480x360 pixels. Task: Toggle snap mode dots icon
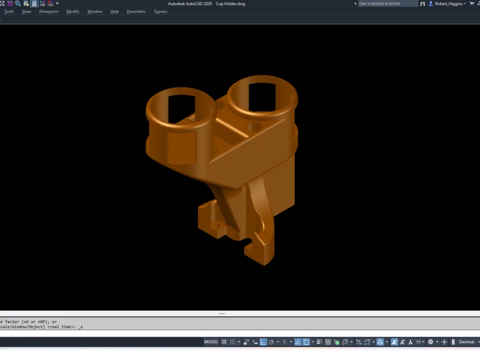(232, 342)
